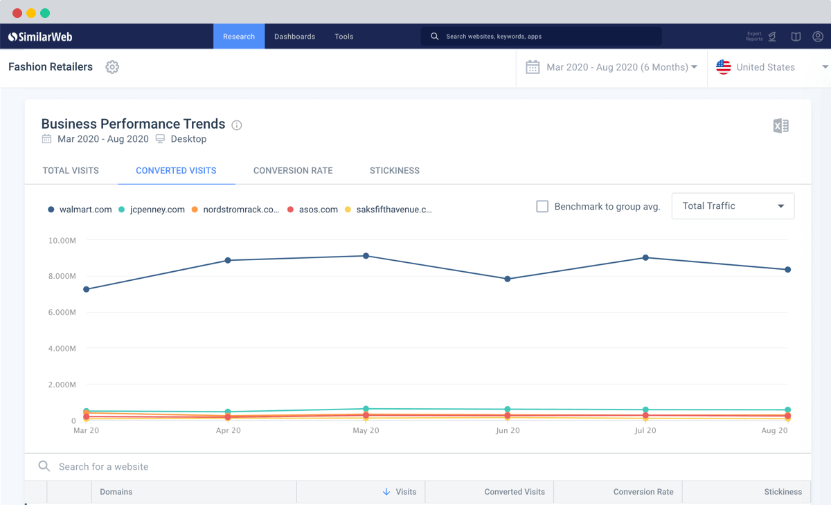The height and width of the screenshot is (505, 831).
Task: Click the calendar icon in date range selector
Action: click(533, 67)
